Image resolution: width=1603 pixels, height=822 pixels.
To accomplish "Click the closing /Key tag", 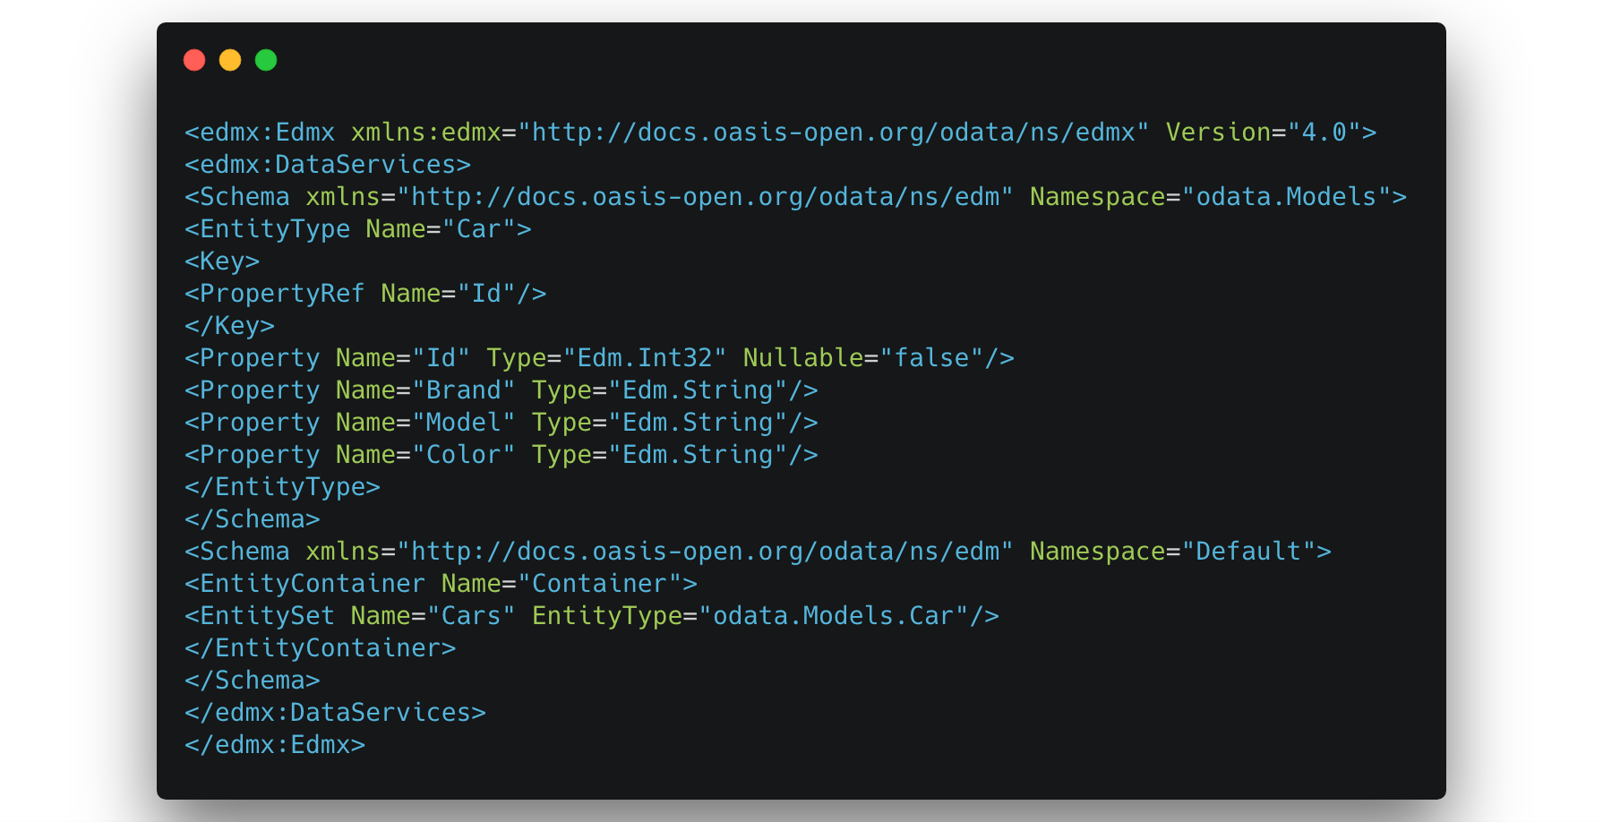I will coord(229,326).
